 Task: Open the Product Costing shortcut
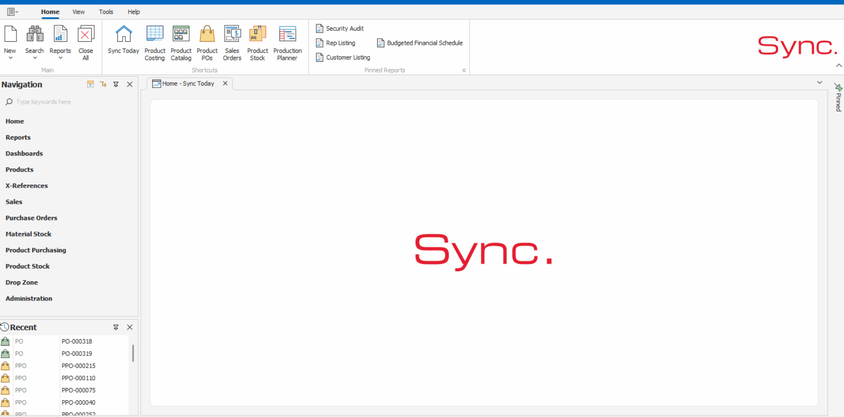155,43
